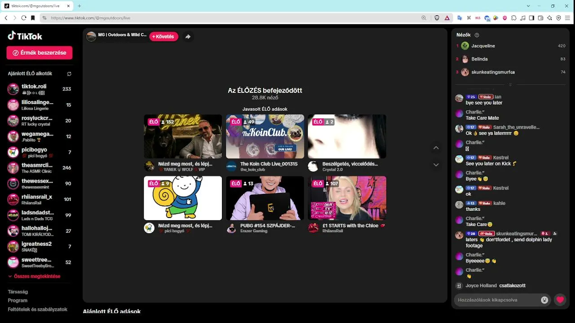The width and height of the screenshot is (575, 323).
Task: Open the Google Translate extension icon
Action: pyautogui.click(x=460, y=18)
